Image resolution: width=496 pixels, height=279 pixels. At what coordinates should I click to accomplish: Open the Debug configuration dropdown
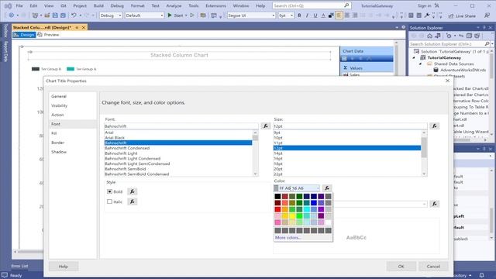click(x=120, y=15)
